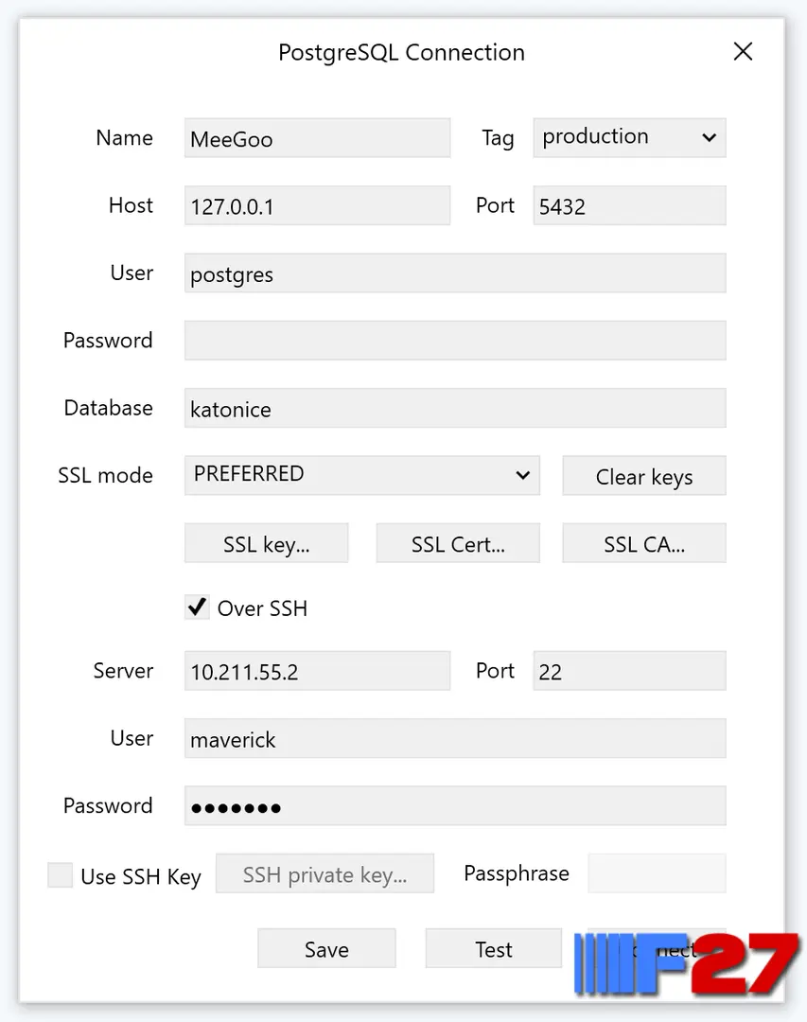807x1022 pixels.
Task: Save the connection settings
Action: tap(326, 948)
